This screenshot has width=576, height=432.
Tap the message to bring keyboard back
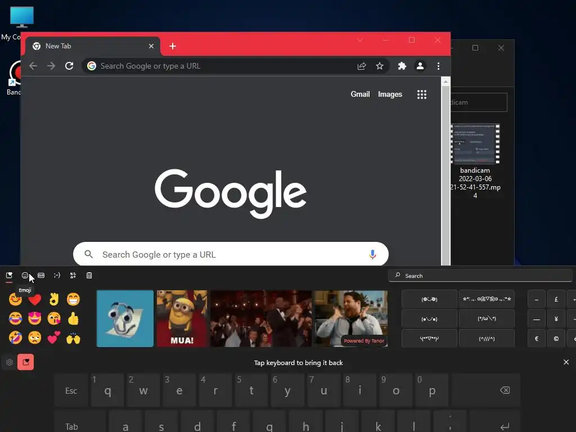tap(298, 363)
